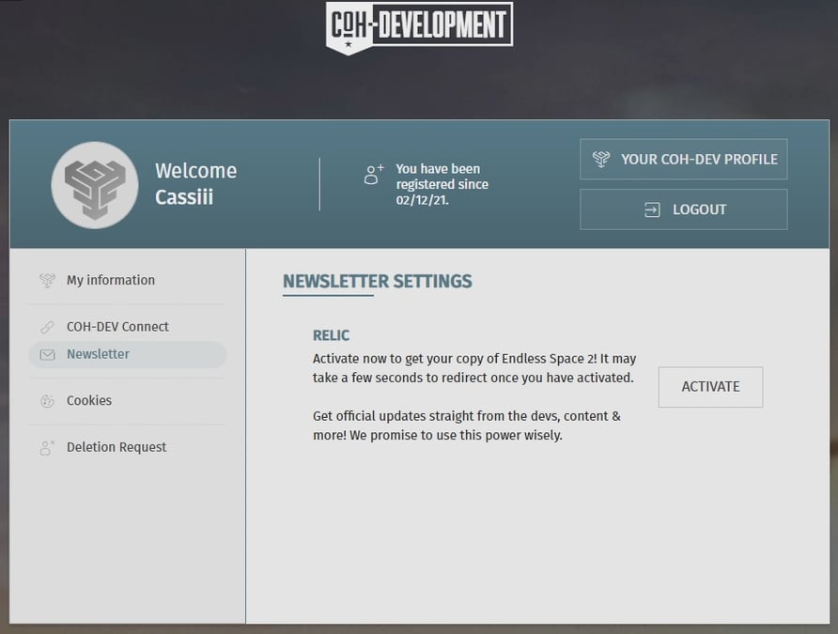Open the Deletion Request page
The height and width of the screenshot is (634, 838).
pos(128,447)
